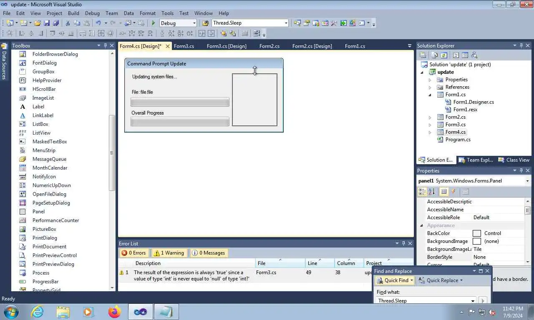Click the Cut scissors icon
Image resolution: width=534 pixels, height=320 pixels.
[x=68, y=23]
